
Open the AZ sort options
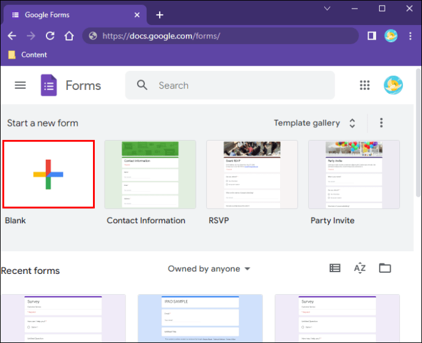[360, 268]
